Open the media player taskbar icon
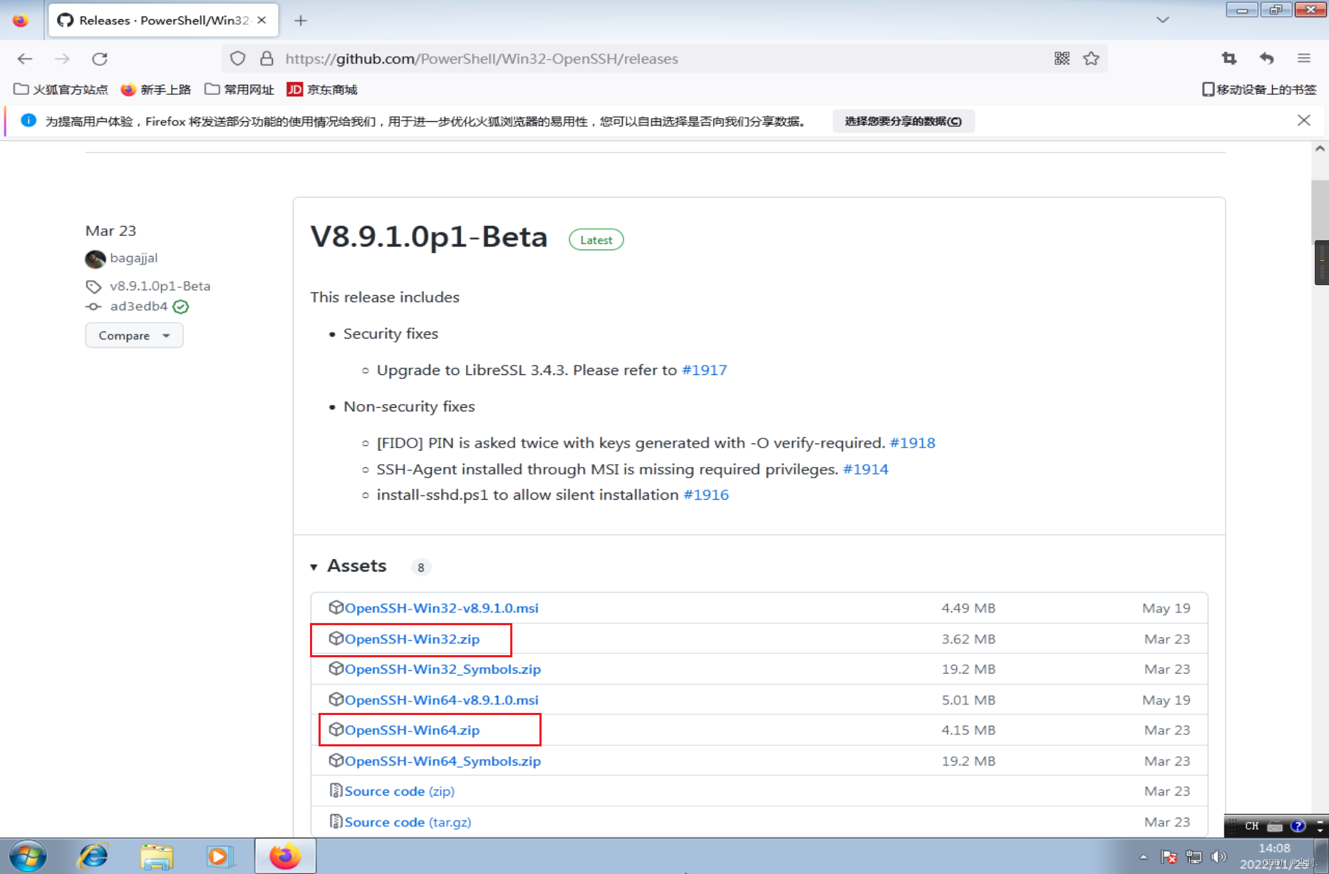 tap(219, 856)
